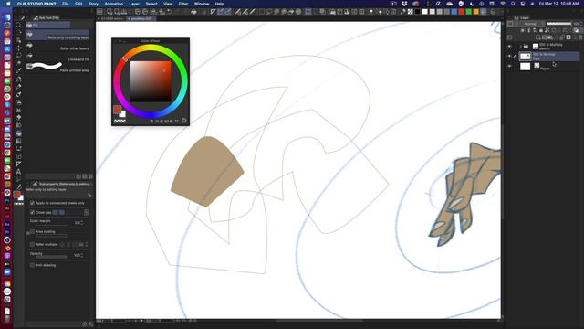This screenshot has width=584, height=329.
Task: Click tool palette main color swatch
Action: [x=16, y=195]
